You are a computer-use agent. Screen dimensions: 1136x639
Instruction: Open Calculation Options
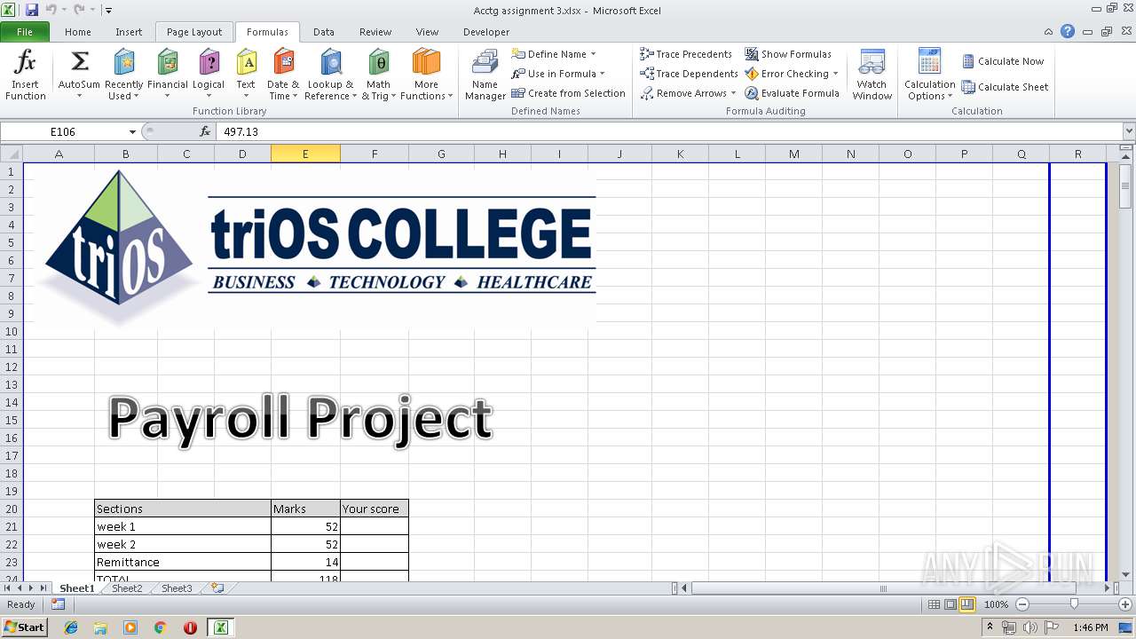coord(929,75)
